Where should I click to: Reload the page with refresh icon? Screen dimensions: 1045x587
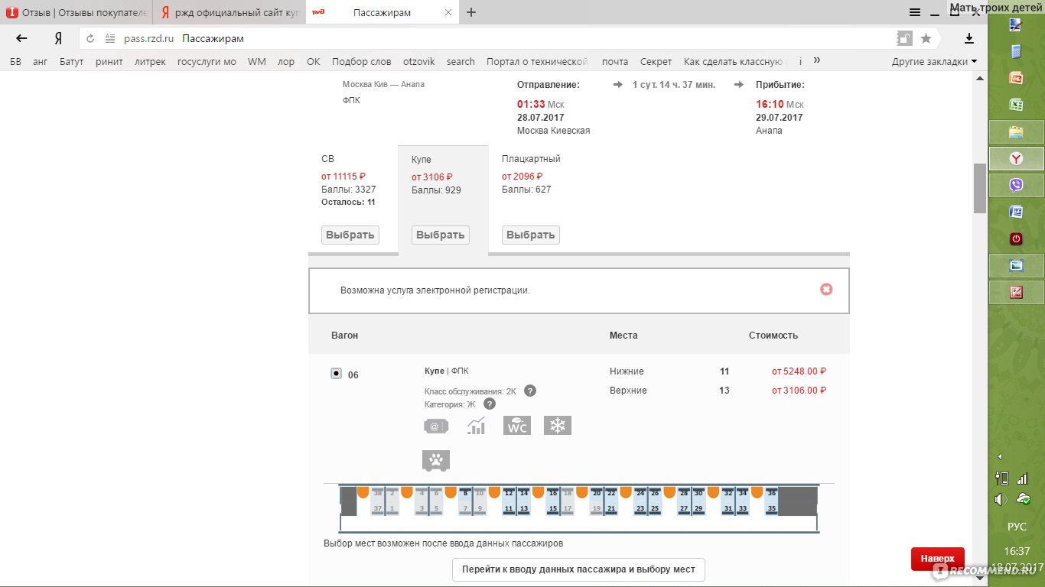click(90, 38)
